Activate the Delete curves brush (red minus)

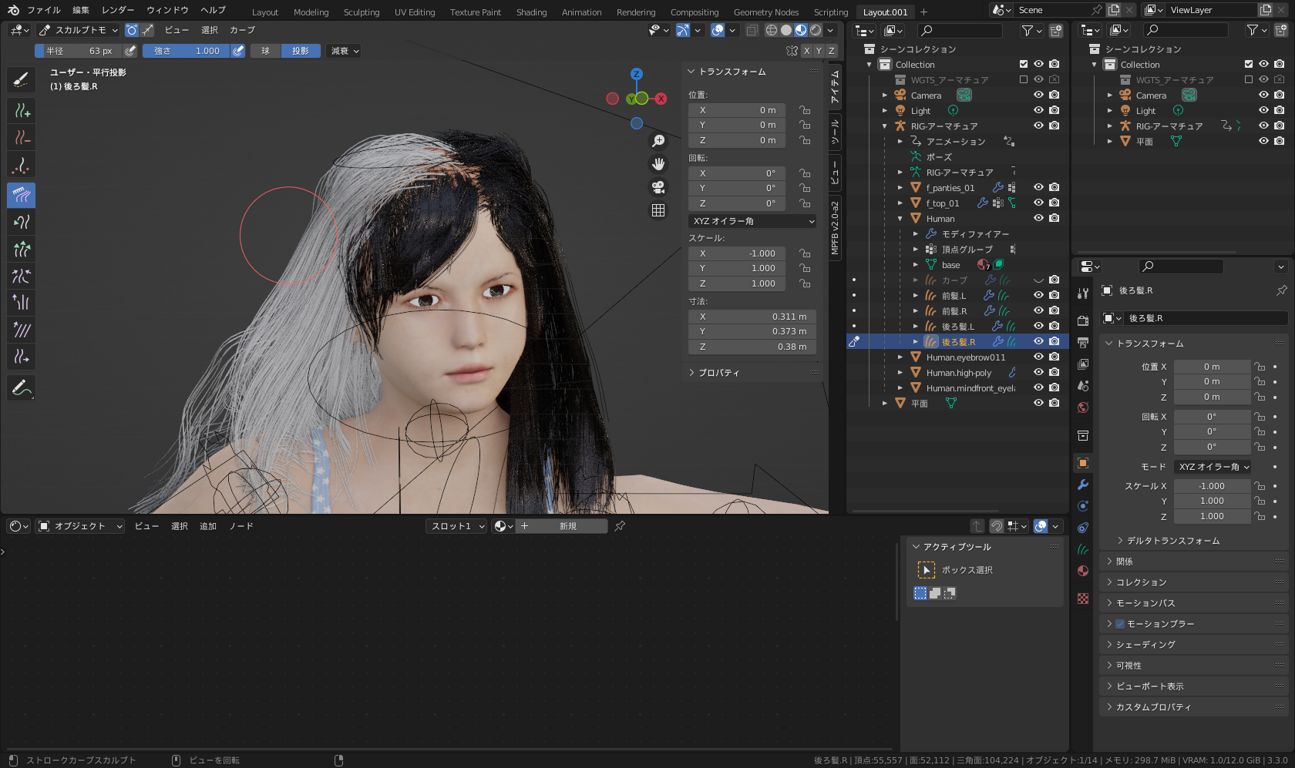pyautogui.click(x=21, y=137)
